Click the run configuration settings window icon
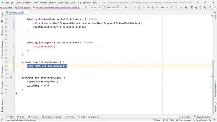217x122 pixels. [192, 7]
